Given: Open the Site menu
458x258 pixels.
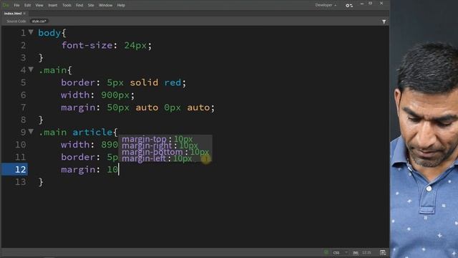Looking at the screenshot, I should (x=91, y=5).
